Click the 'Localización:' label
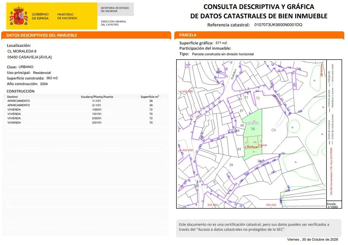Screen dimensions: 348x245 coord(19,45)
